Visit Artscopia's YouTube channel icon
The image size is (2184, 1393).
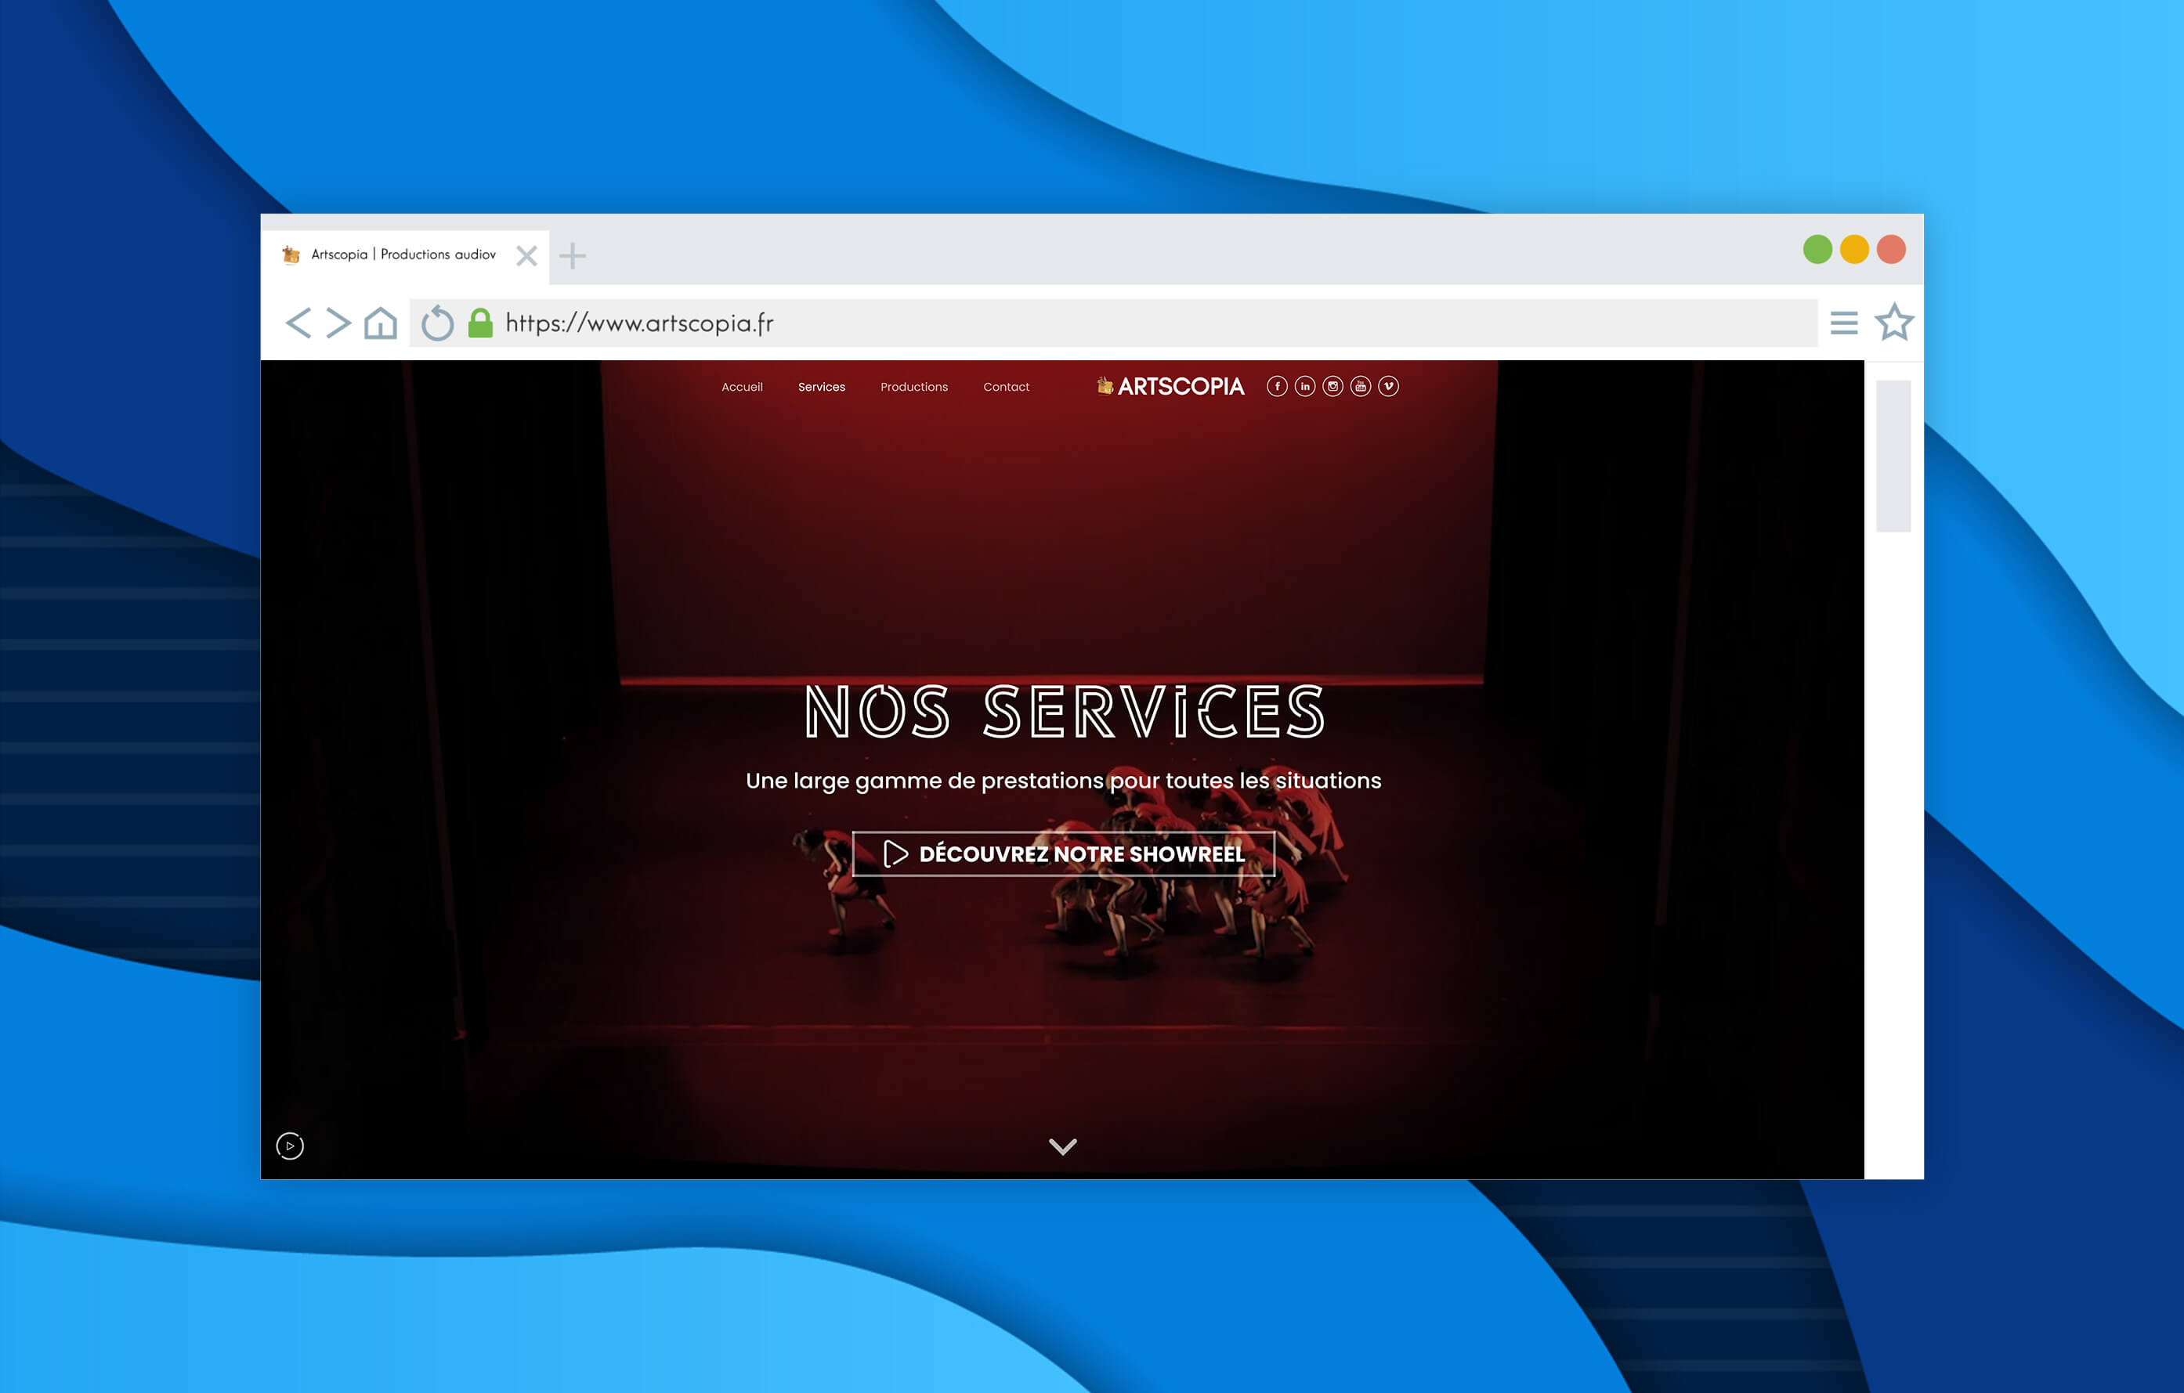coord(1361,386)
